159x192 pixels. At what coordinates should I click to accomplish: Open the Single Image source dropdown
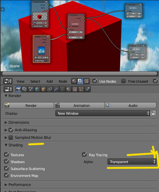(x=41, y=61)
